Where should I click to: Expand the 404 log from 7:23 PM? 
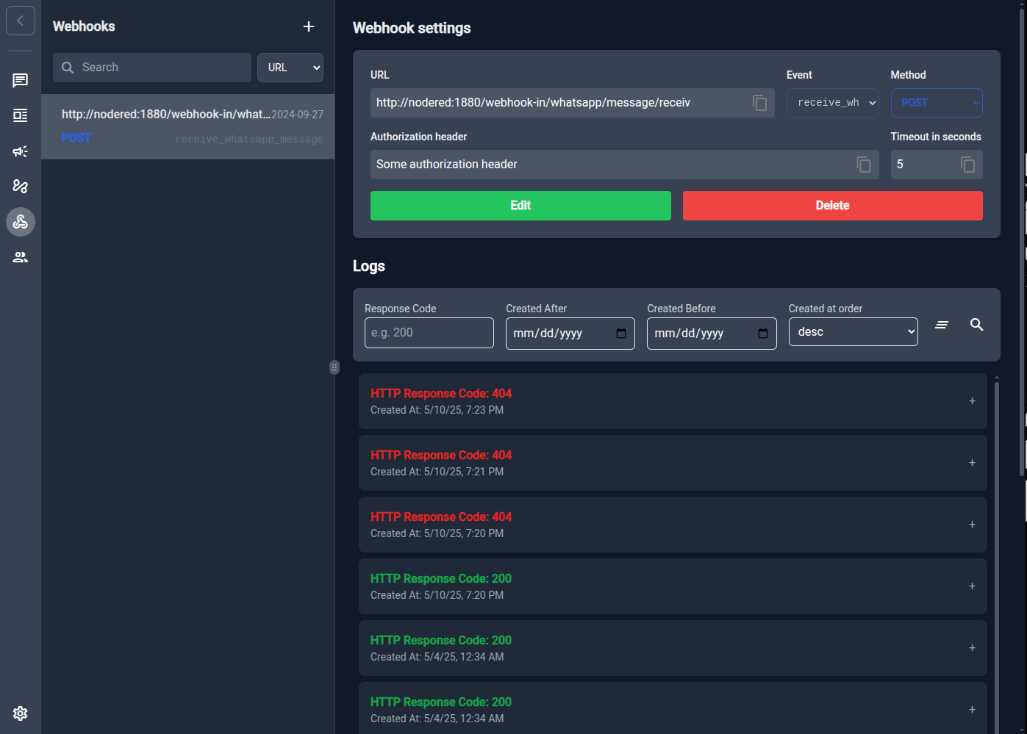click(x=972, y=401)
